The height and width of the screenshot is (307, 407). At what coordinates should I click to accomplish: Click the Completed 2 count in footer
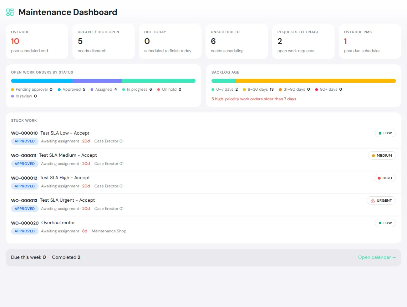click(66, 257)
